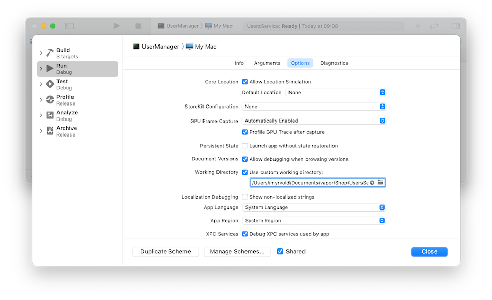
Task: Toggle the Shared scheme checkbox
Action: tap(280, 251)
